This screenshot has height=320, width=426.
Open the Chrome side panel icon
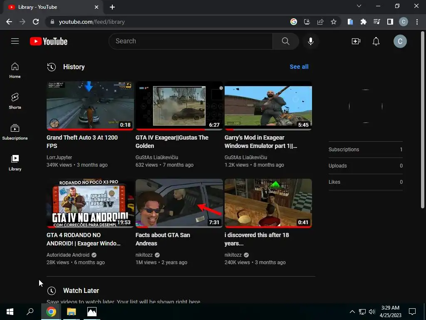point(390,22)
